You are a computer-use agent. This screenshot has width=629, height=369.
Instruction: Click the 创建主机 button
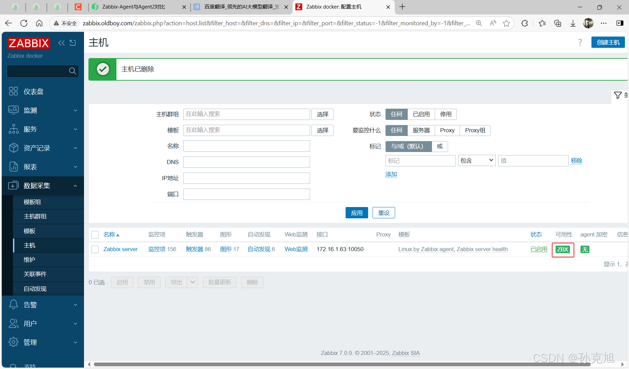coord(608,42)
